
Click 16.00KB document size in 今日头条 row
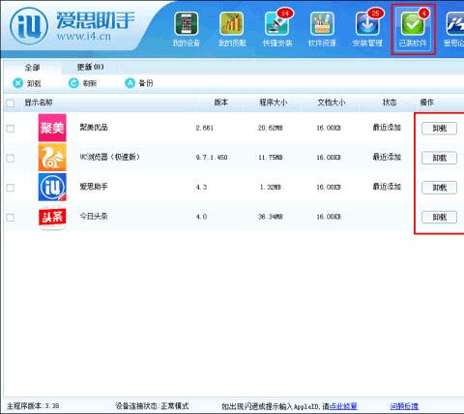pyautogui.click(x=329, y=217)
